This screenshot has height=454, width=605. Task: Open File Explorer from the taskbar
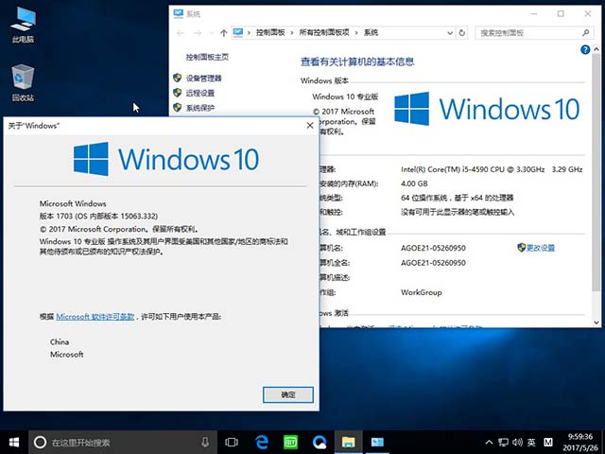coord(349,442)
